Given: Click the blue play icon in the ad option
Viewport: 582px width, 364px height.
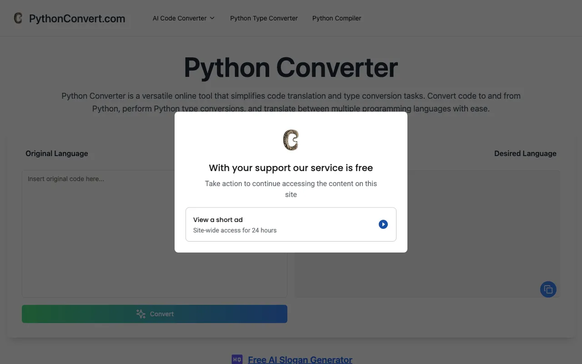Looking at the screenshot, I should coord(383,224).
